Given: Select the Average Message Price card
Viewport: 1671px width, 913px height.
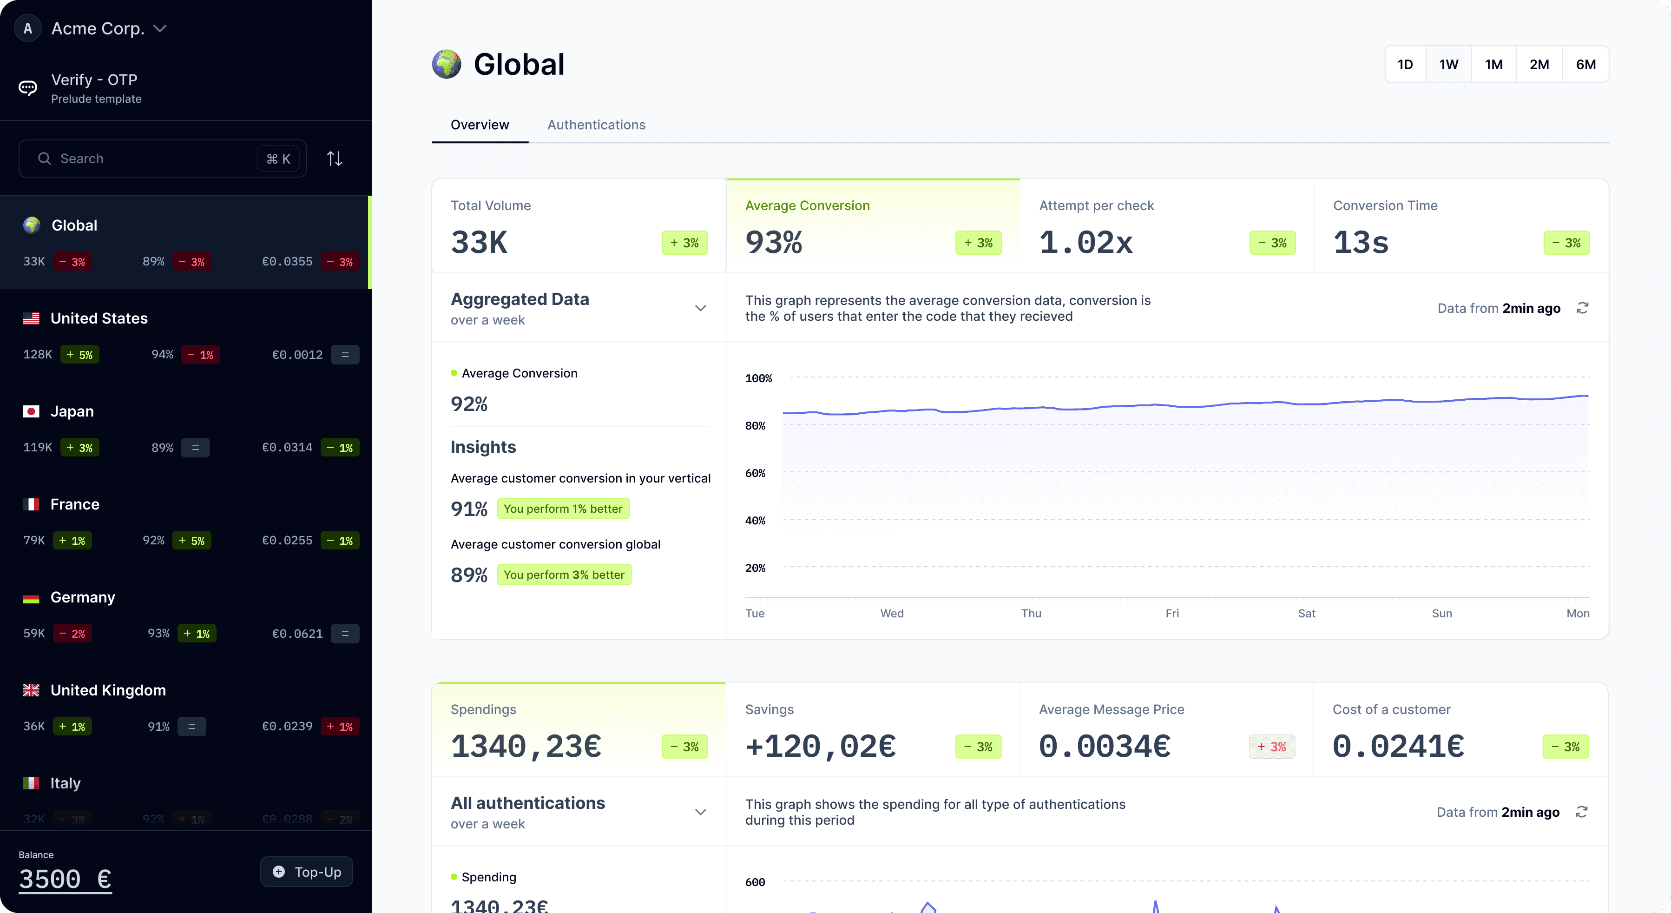Looking at the screenshot, I should point(1166,729).
